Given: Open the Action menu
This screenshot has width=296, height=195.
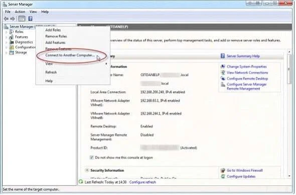Looking at the screenshot, I should pos(20,12).
